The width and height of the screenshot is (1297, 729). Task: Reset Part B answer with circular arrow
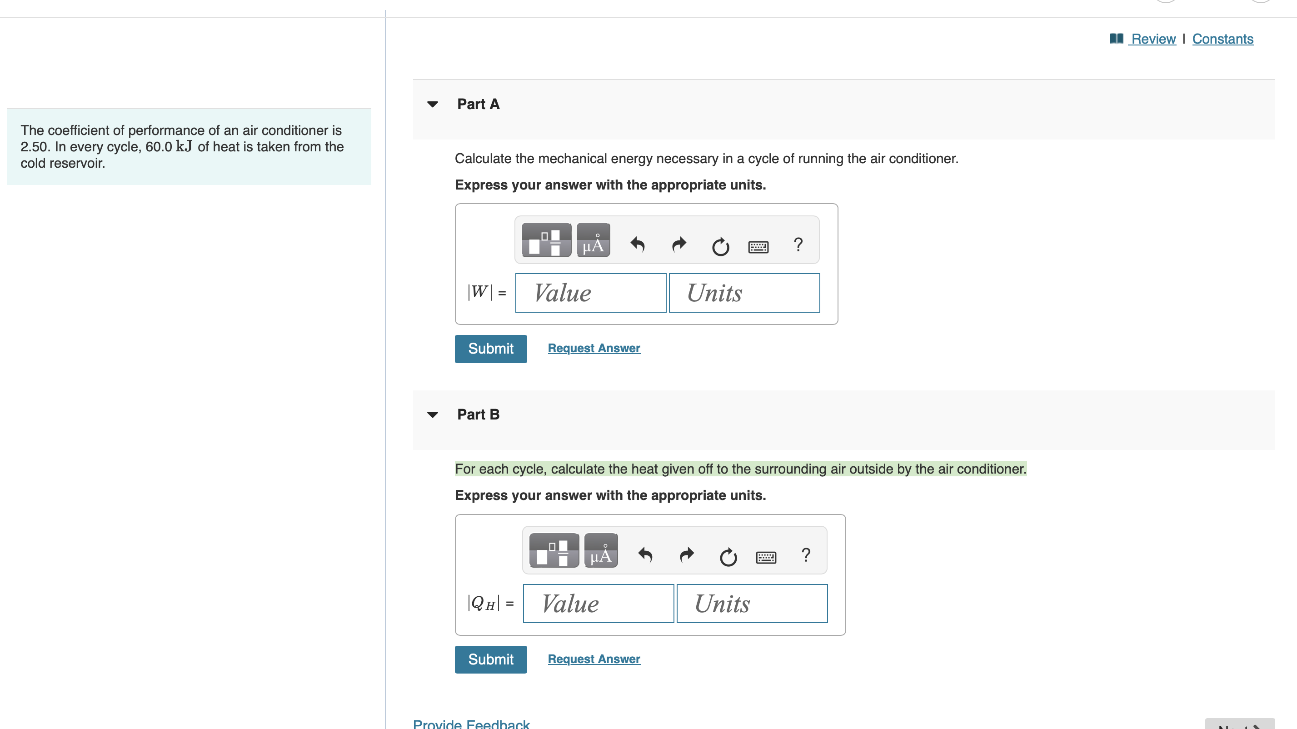(x=728, y=557)
